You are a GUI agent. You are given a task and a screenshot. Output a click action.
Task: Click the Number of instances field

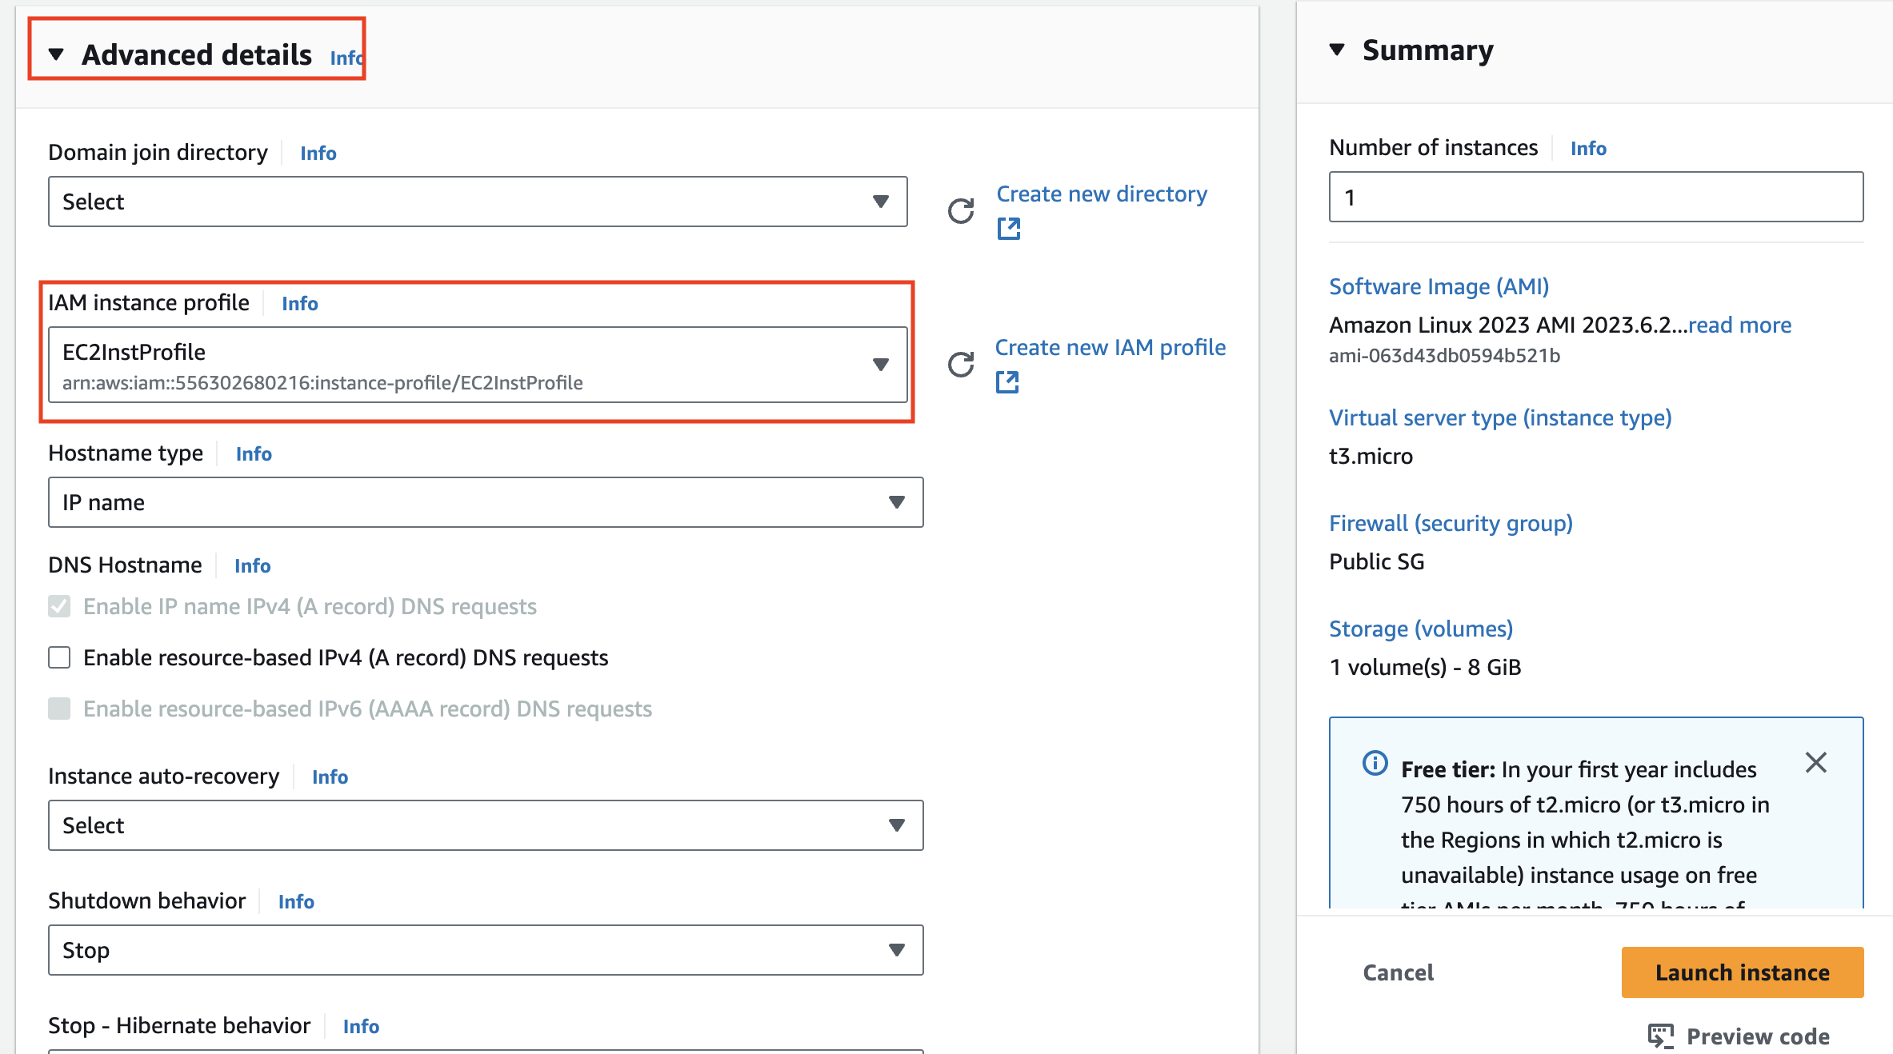click(1595, 197)
